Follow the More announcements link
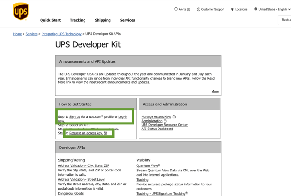Image resolution: width=291 pixels, height=196 pixels. tap(215, 92)
